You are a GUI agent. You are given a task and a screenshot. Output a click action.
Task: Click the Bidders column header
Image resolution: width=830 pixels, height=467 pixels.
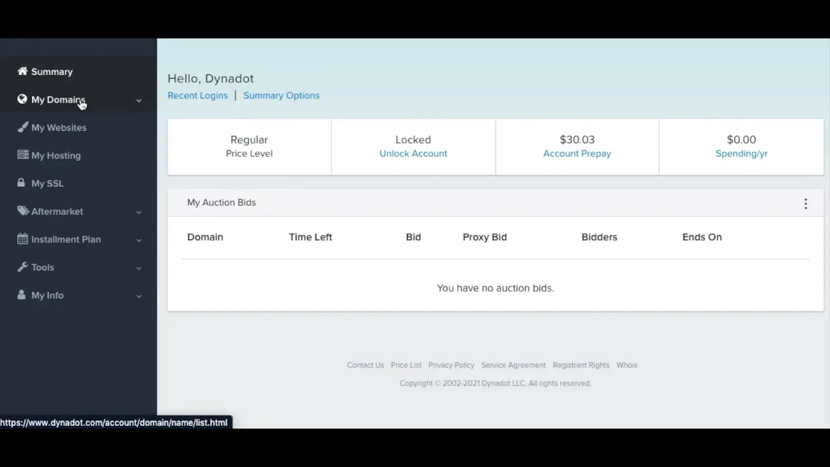click(599, 237)
